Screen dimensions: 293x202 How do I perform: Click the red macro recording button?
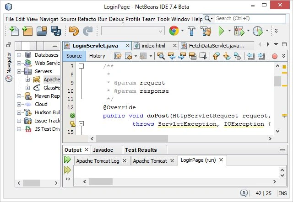(275, 56)
